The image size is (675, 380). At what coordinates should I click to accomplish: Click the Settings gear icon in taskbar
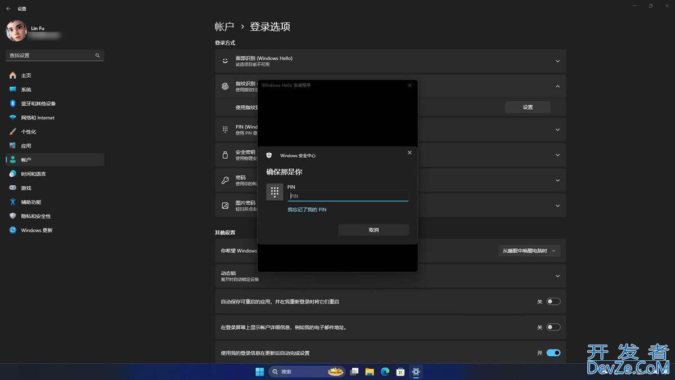(x=416, y=372)
